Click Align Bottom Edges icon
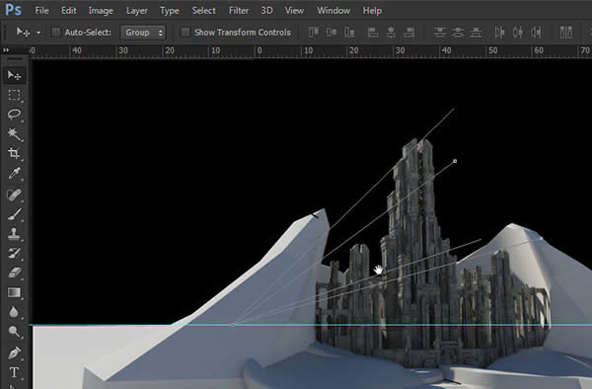 click(349, 33)
